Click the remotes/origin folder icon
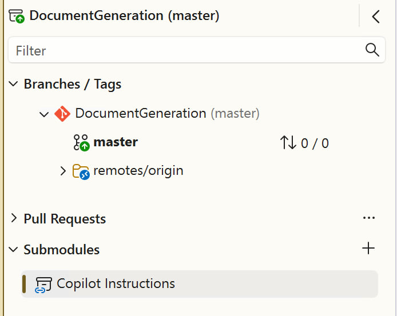This screenshot has height=316, width=397. coord(81,172)
